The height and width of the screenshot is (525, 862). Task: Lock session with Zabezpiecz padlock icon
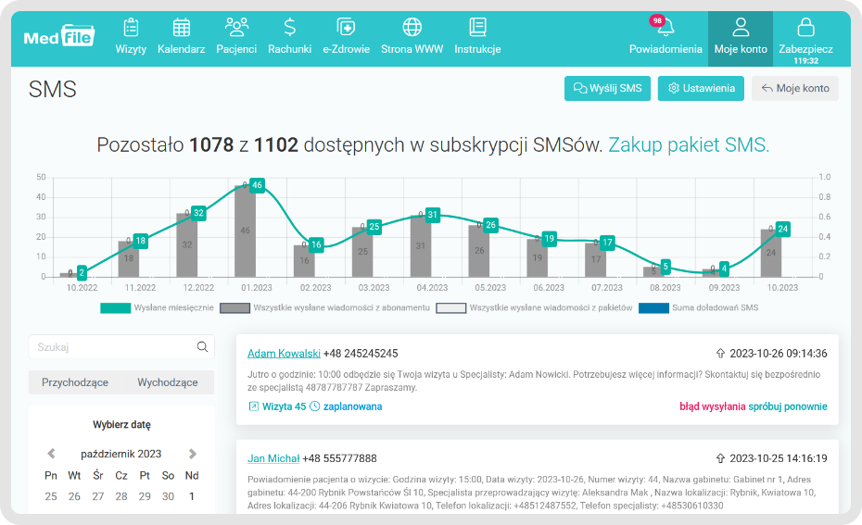805,28
